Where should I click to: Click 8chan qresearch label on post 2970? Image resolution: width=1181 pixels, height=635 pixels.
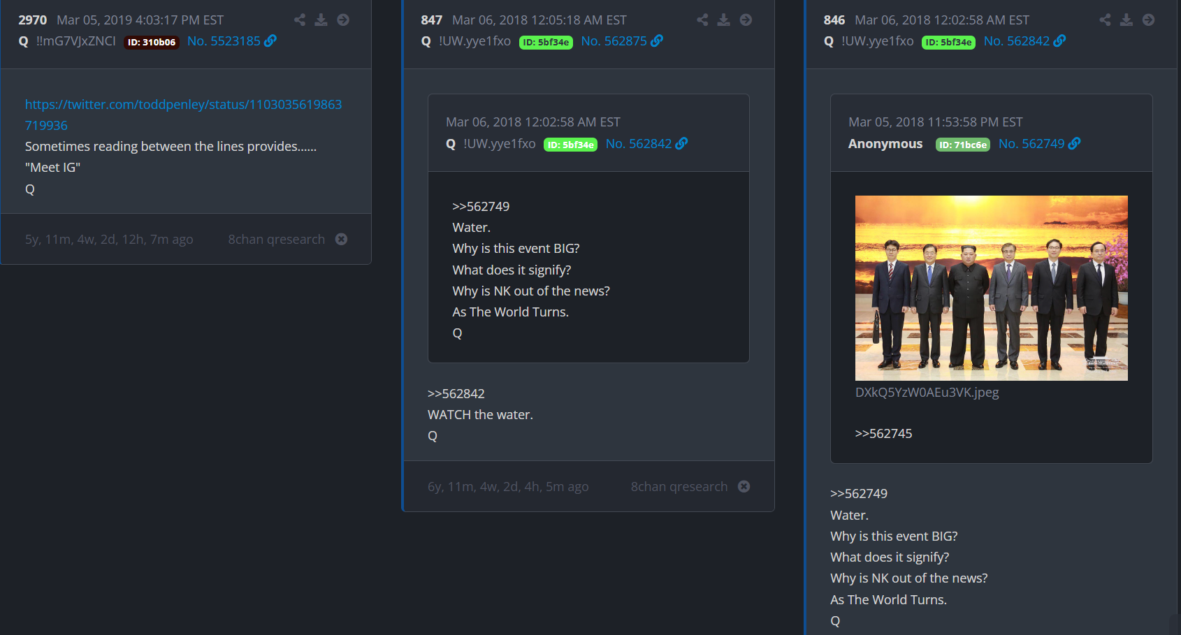(x=276, y=239)
